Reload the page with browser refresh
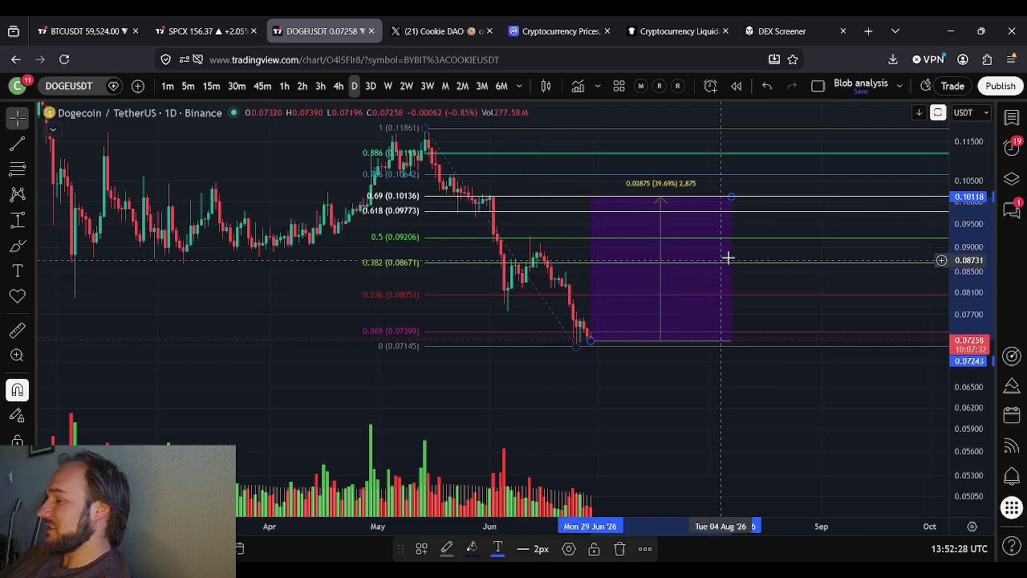 click(64, 59)
